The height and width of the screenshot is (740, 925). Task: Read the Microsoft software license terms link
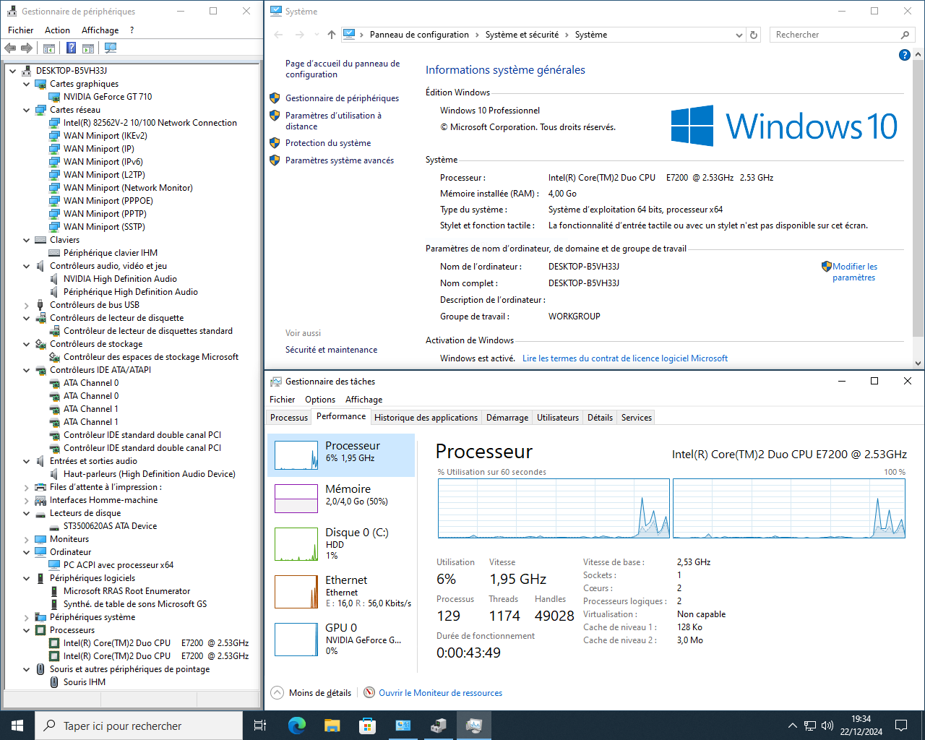click(x=625, y=358)
